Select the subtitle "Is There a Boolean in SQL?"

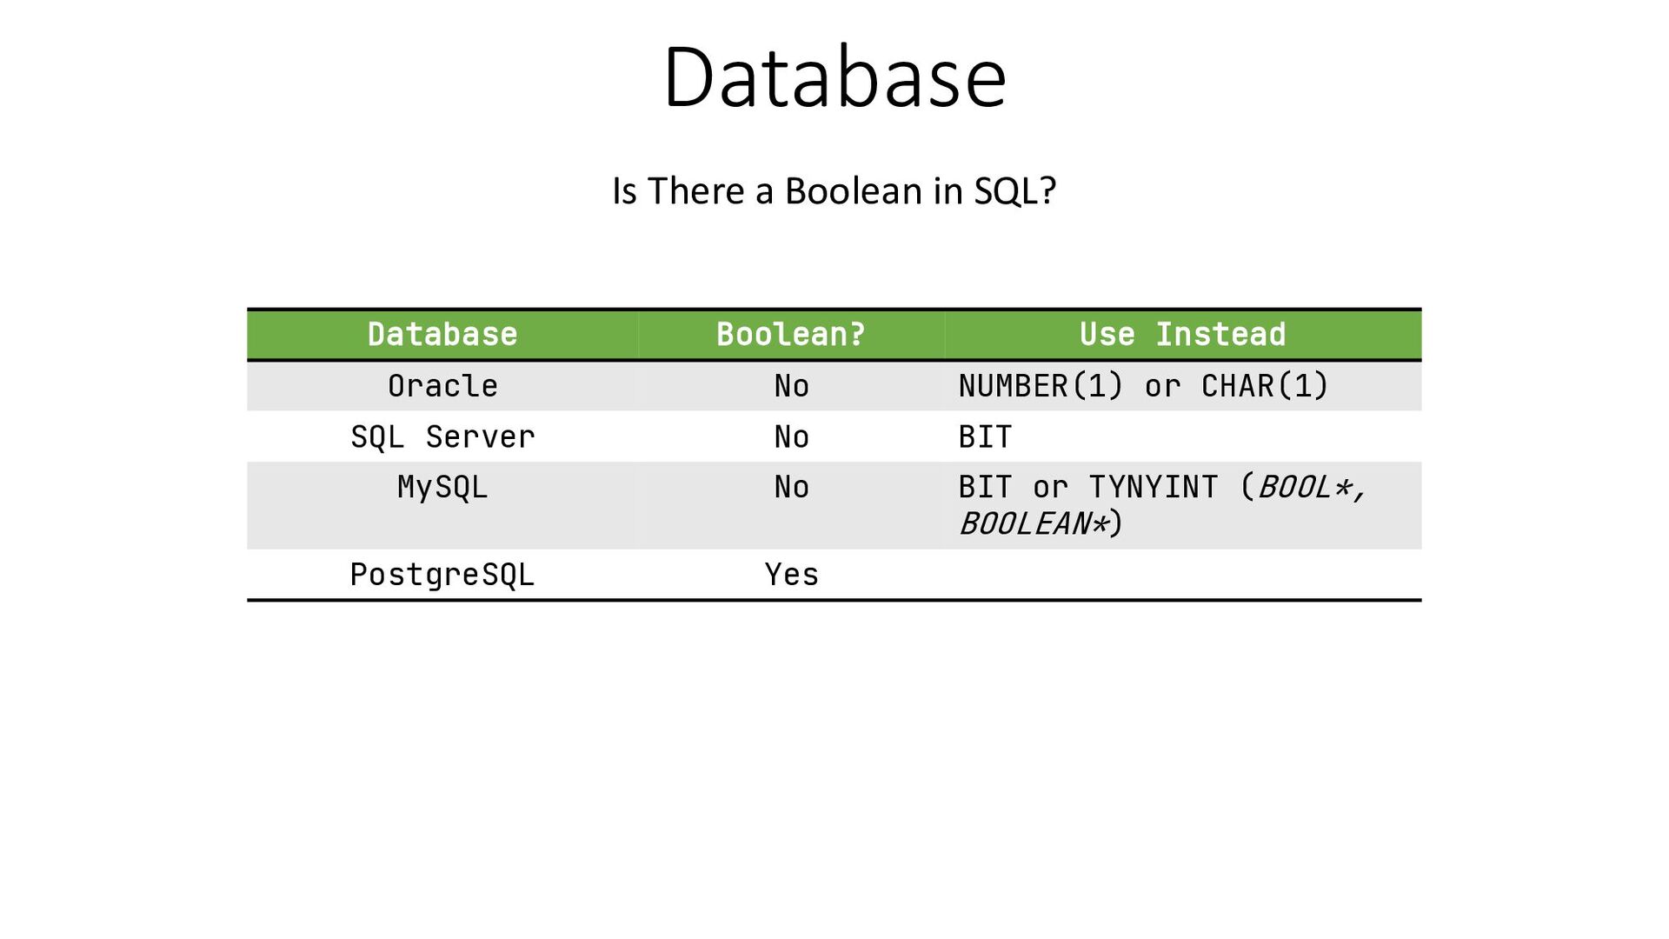[x=834, y=190]
